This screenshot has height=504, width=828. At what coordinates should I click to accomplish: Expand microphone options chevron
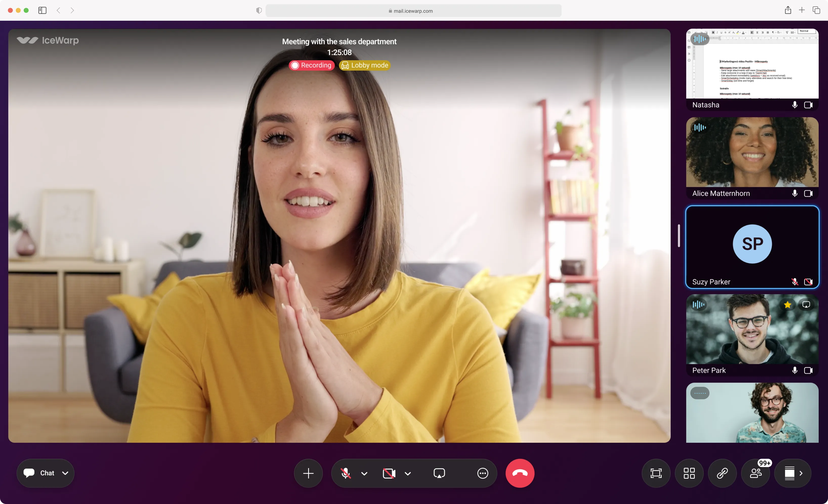364,473
